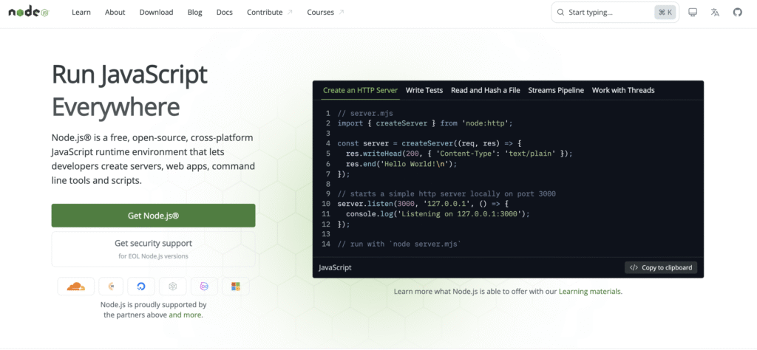Copy the code to clipboard
This screenshot has width=757, height=350.
(661, 267)
